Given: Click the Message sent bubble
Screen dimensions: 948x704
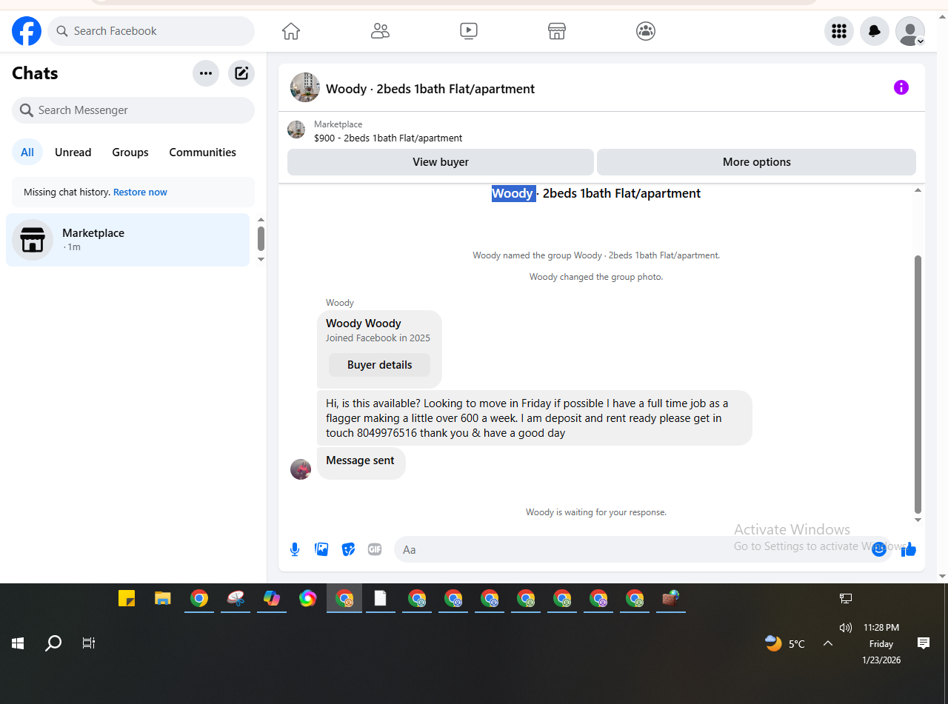Looking at the screenshot, I should coord(361,463).
